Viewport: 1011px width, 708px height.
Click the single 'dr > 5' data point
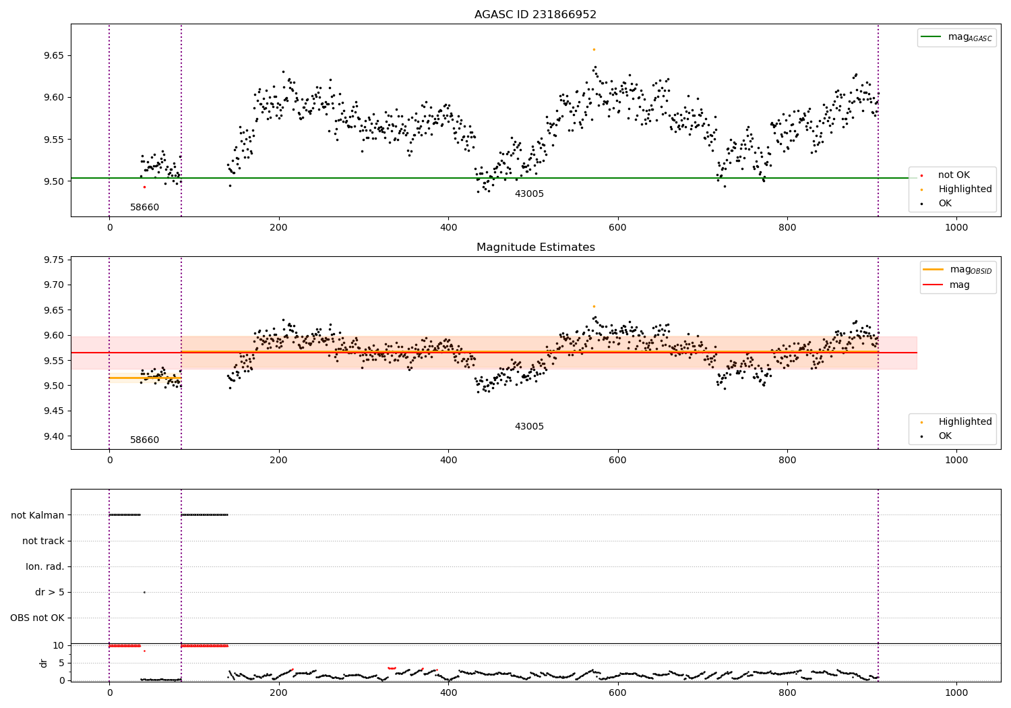144,592
